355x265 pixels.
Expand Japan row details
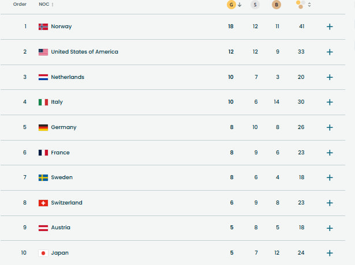pyautogui.click(x=330, y=253)
